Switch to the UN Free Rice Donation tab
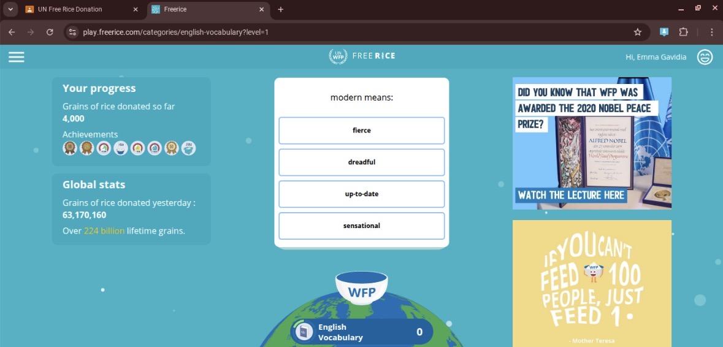 pyautogui.click(x=83, y=9)
